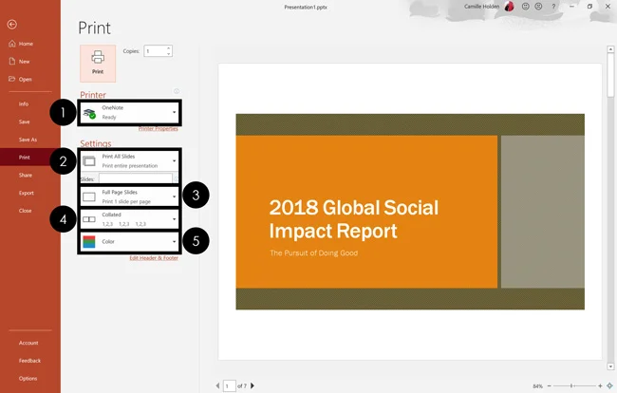Go back using the circled arrow icon
This screenshot has width=617, height=393.
tap(11, 25)
